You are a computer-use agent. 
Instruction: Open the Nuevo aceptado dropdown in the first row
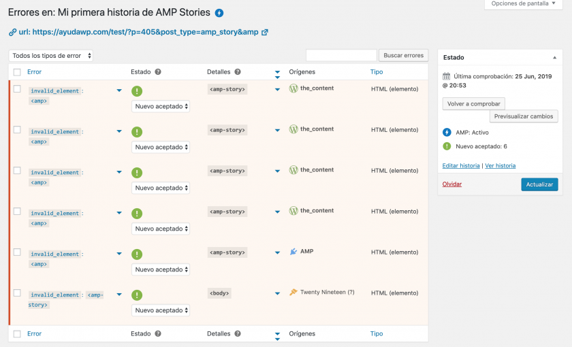160,106
